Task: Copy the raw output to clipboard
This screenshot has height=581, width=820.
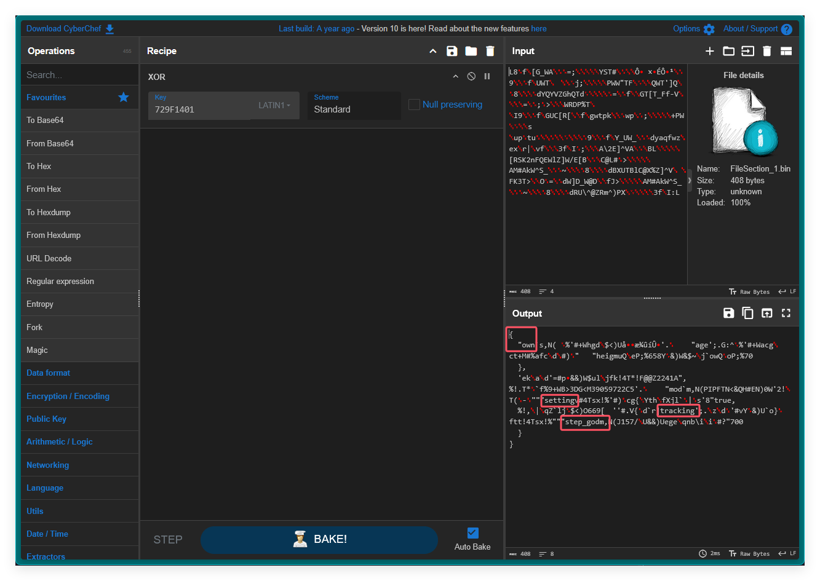Action: click(748, 313)
